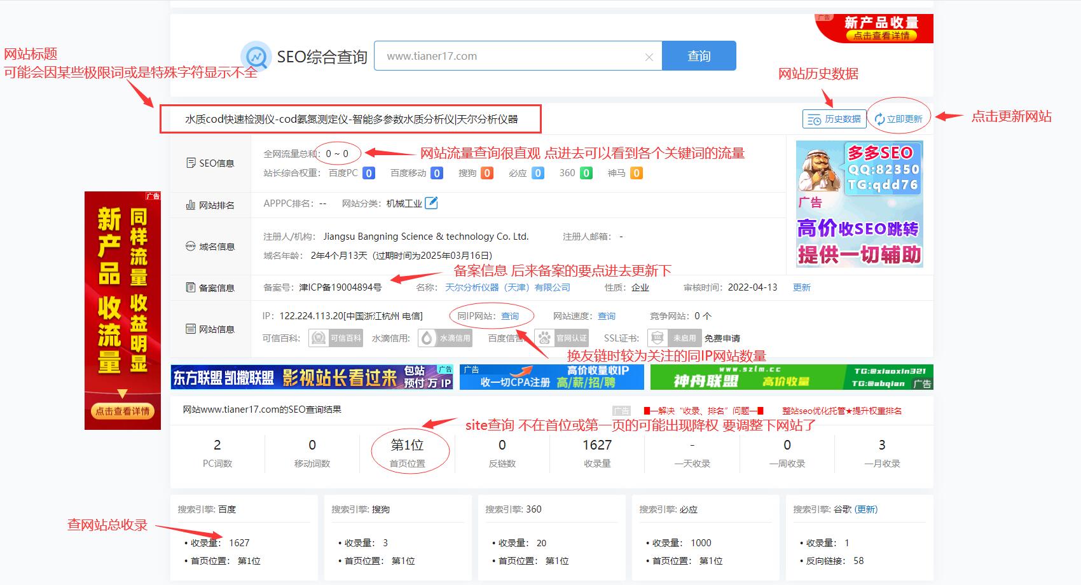Click 百度 收录量 1627 in engine card
This screenshot has height=585, width=1081.
[x=239, y=542]
